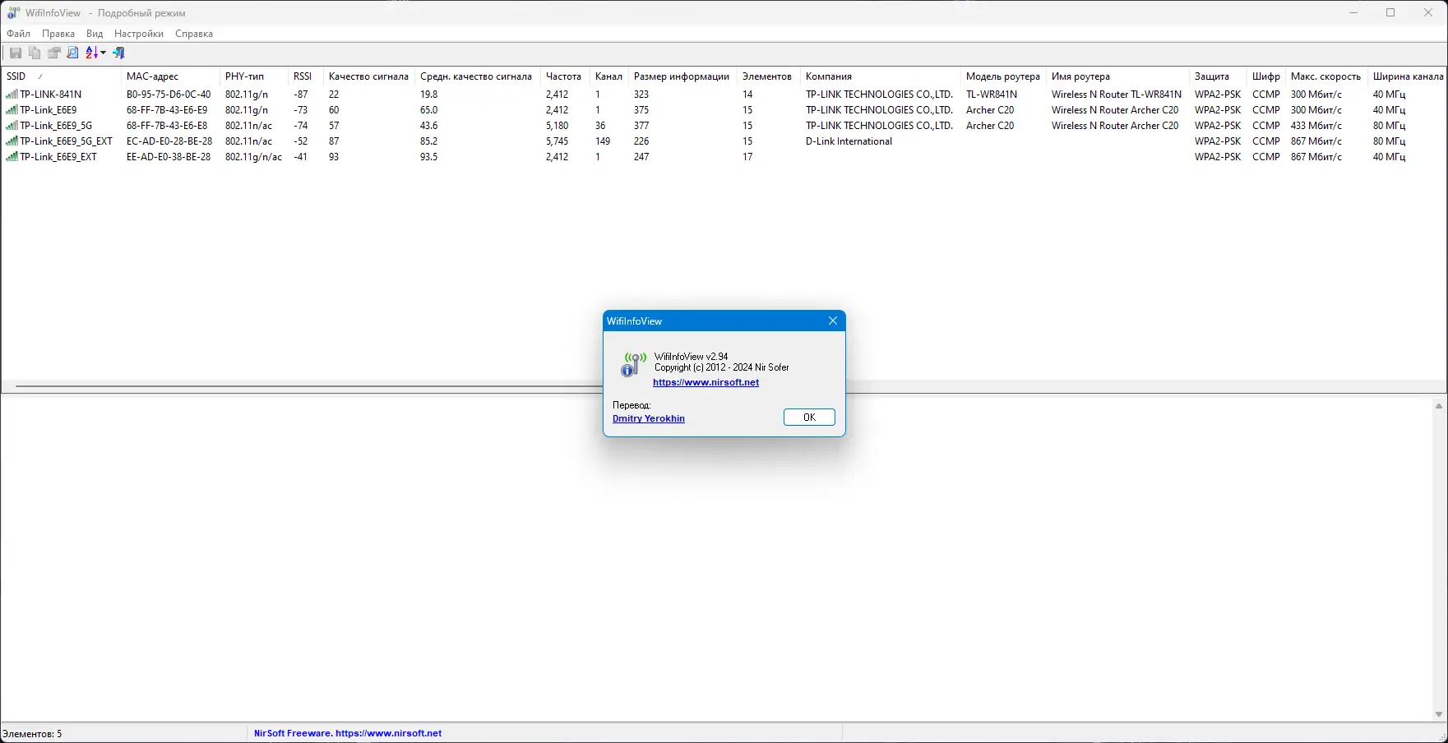Sort by the Защита column header

(x=1218, y=76)
